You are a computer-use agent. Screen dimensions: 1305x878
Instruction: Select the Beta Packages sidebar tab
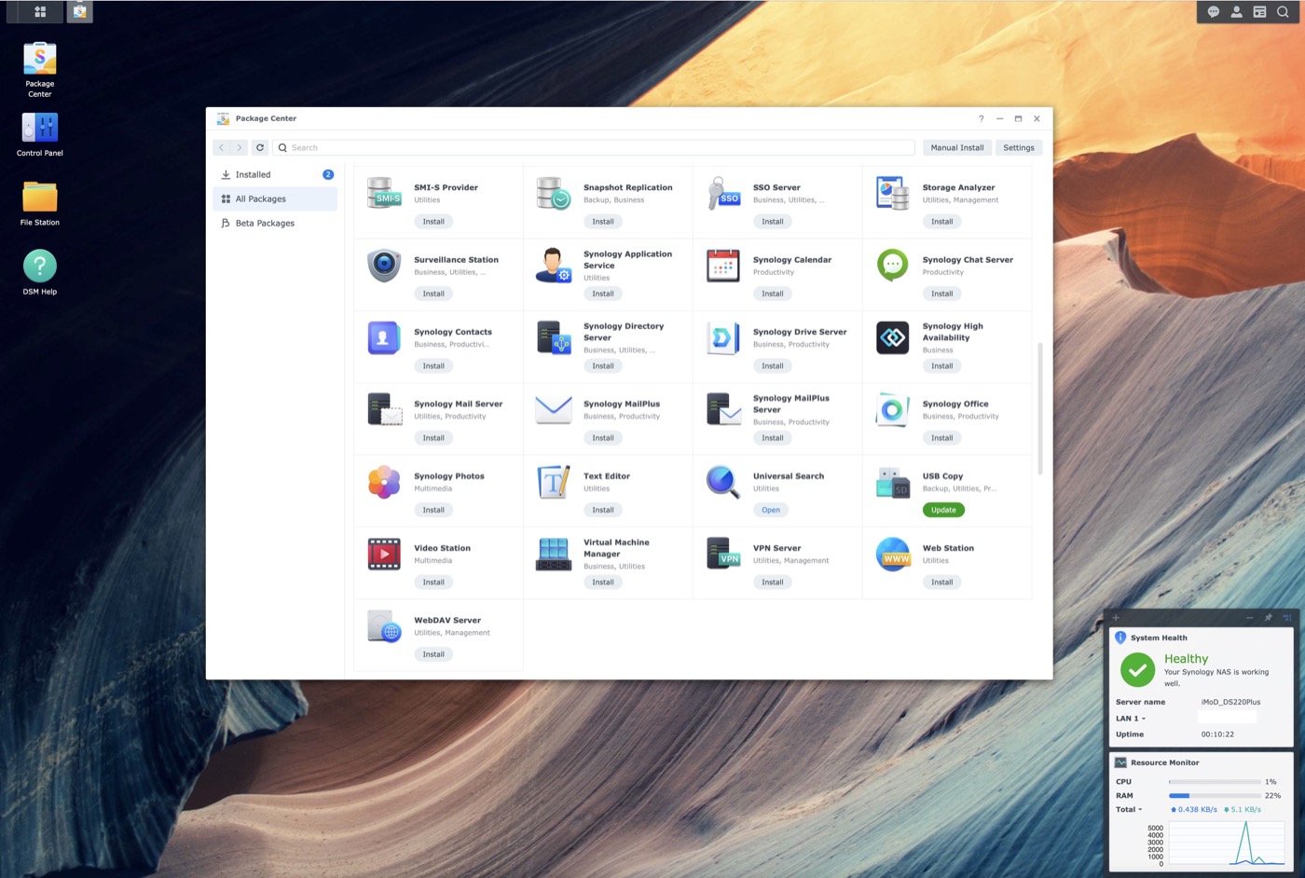coord(275,223)
